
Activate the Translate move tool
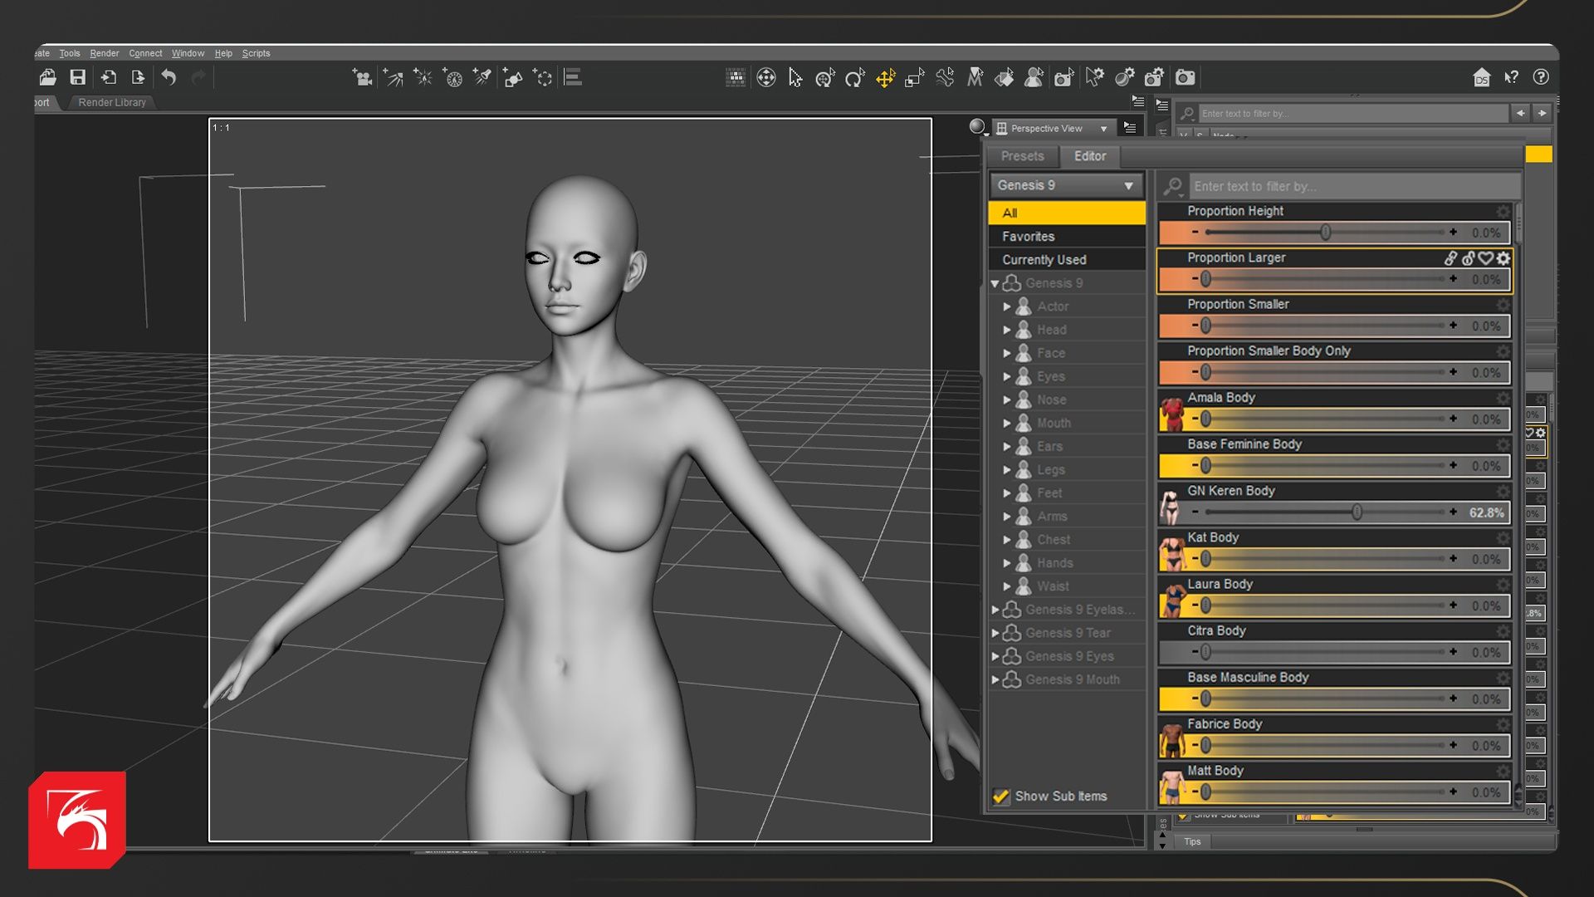885,78
